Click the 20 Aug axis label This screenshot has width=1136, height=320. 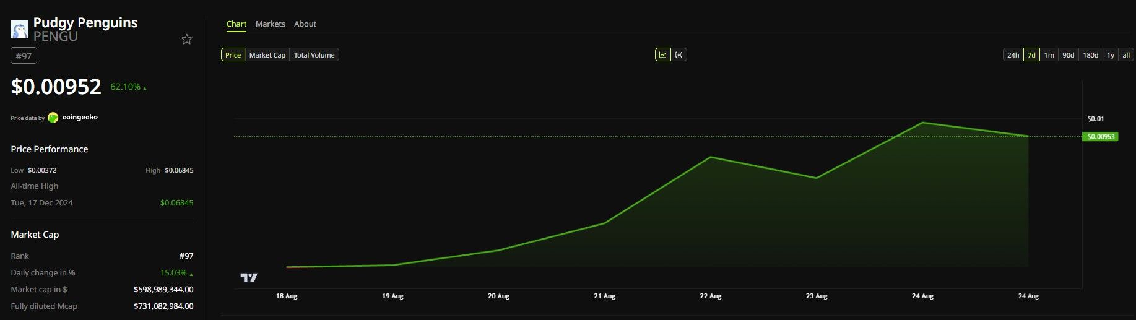[498, 296]
